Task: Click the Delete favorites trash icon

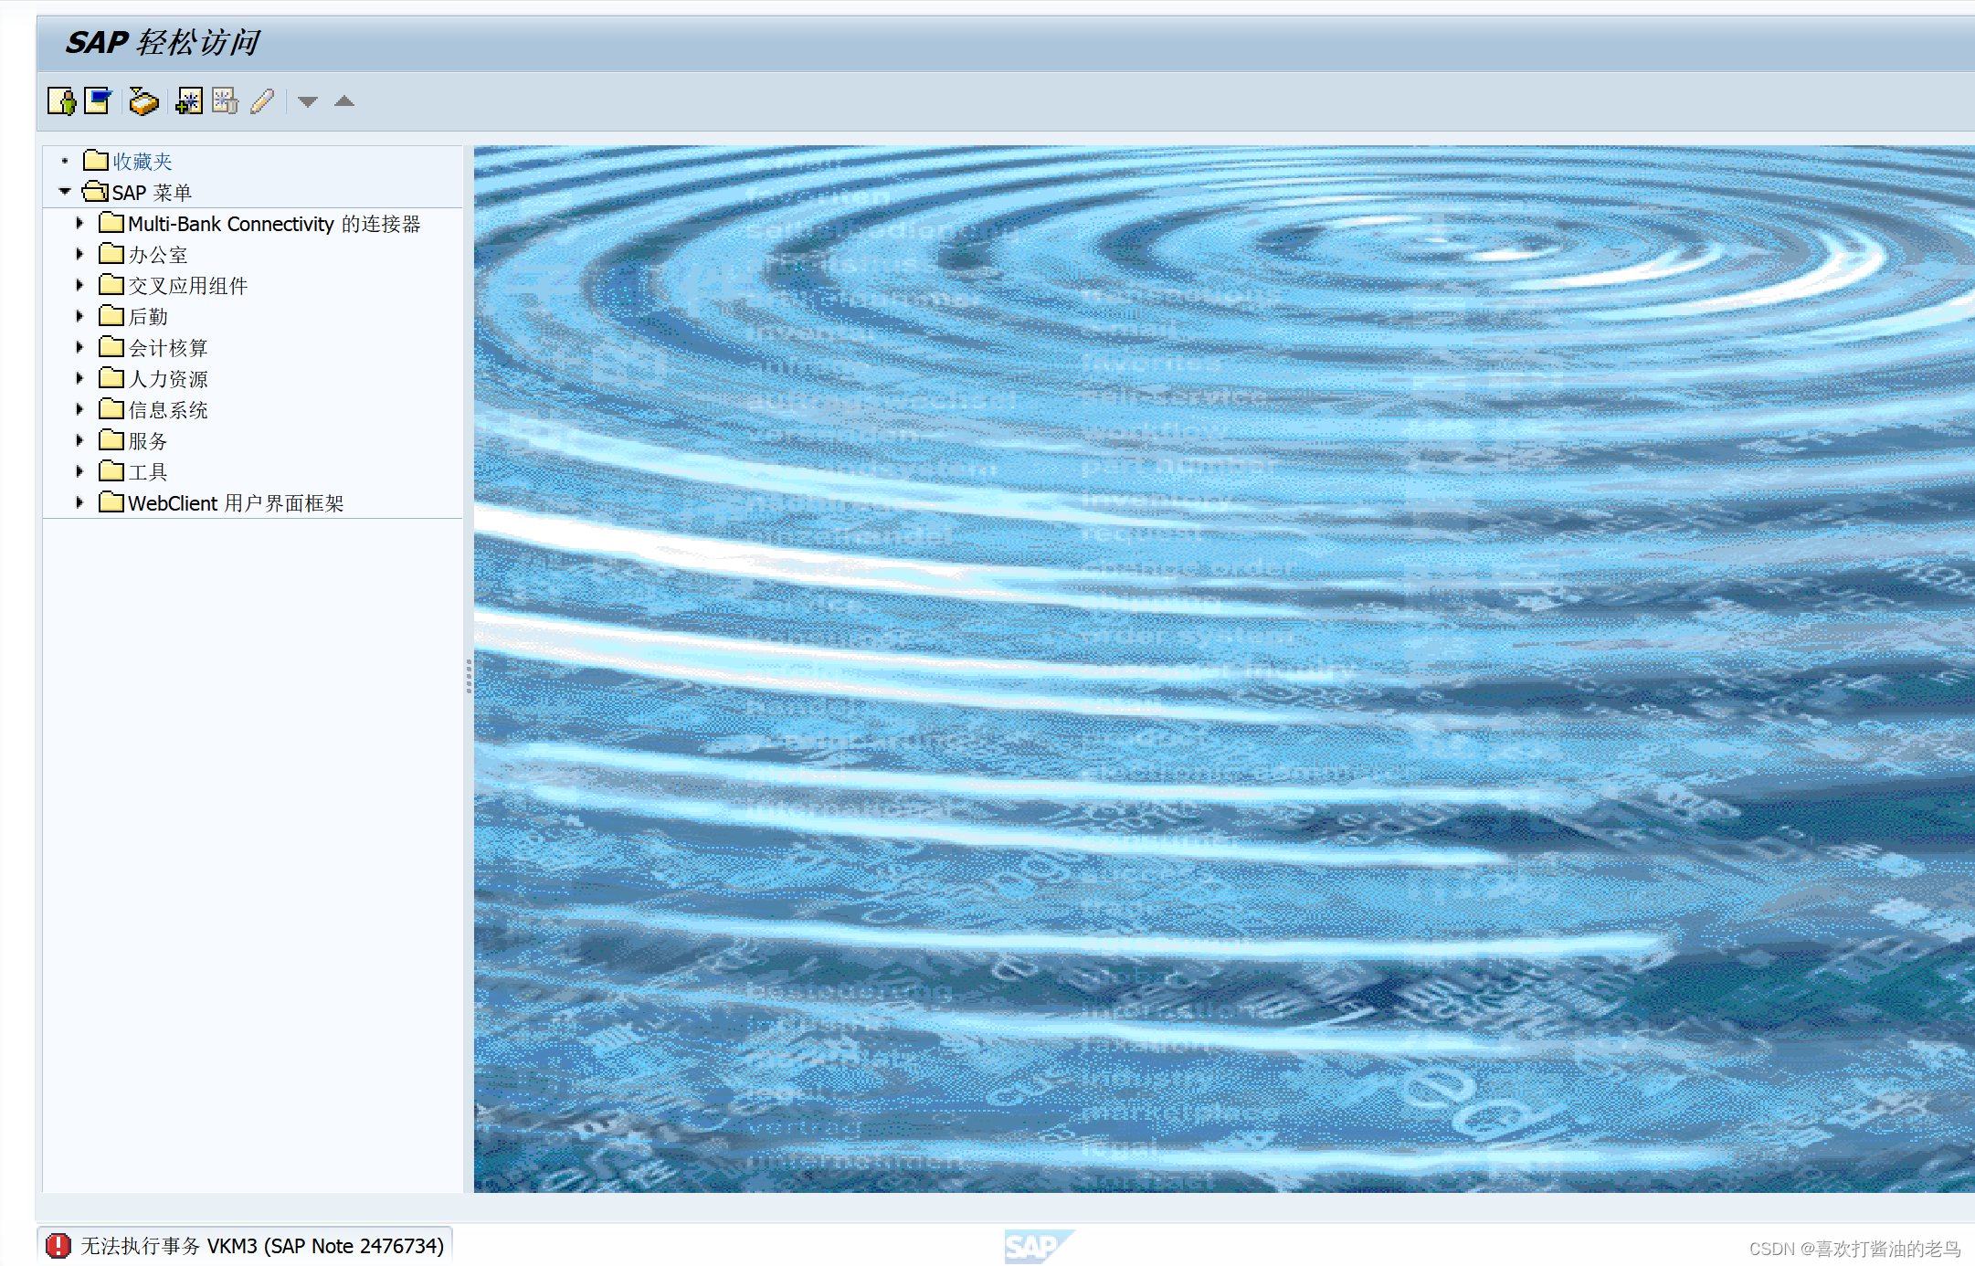Action: (225, 101)
